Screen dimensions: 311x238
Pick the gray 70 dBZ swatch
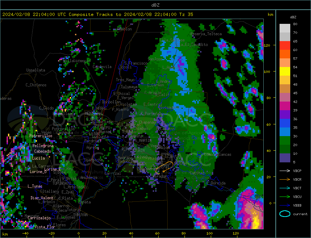pyautogui.click(x=285, y=37)
